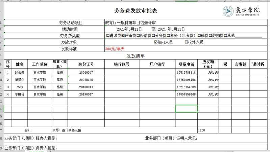This screenshot has width=270, height=152.
Task: Click 业务部门（项目）证明人意见
Action: coord(171,138)
